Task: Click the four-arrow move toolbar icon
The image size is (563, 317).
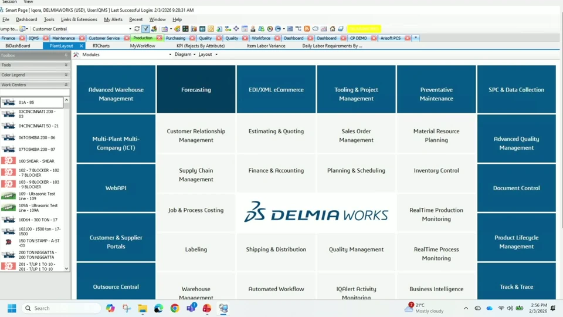Action: [x=236, y=29]
